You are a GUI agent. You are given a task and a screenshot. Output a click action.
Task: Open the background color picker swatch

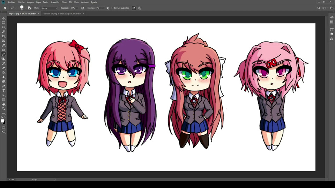point(5,123)
